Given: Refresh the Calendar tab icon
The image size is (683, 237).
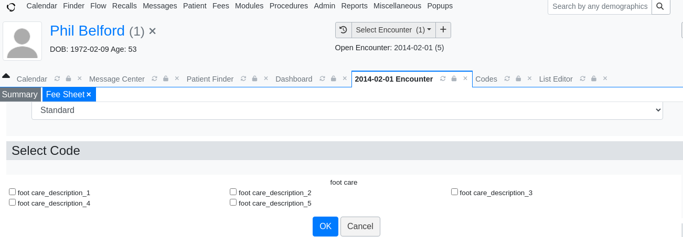Looking at the screenshot, I should pyautogui.click(x=57, y=78).
